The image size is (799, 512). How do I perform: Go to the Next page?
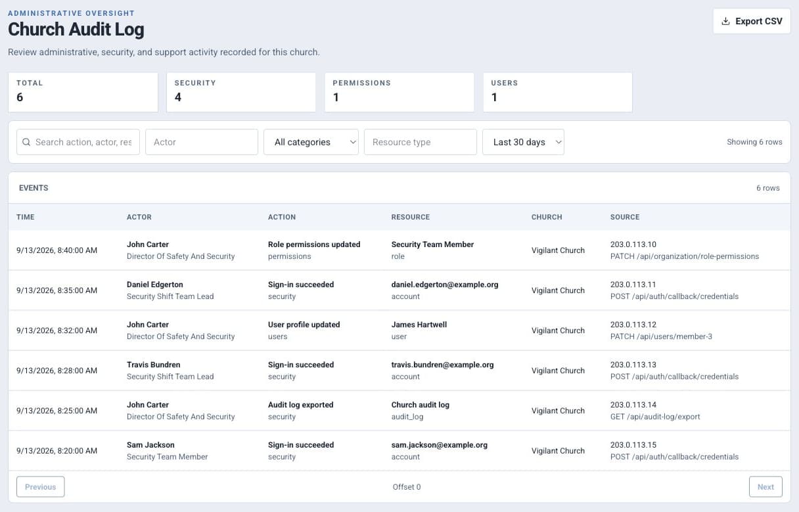pos(765,487)
